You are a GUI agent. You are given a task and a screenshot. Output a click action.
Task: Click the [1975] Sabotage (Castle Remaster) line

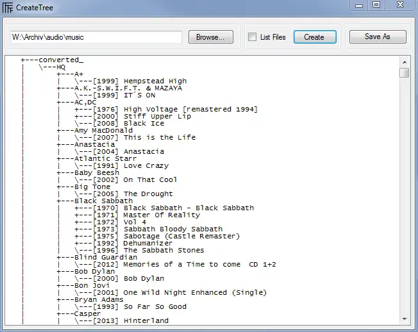click(x=157, y=237)
